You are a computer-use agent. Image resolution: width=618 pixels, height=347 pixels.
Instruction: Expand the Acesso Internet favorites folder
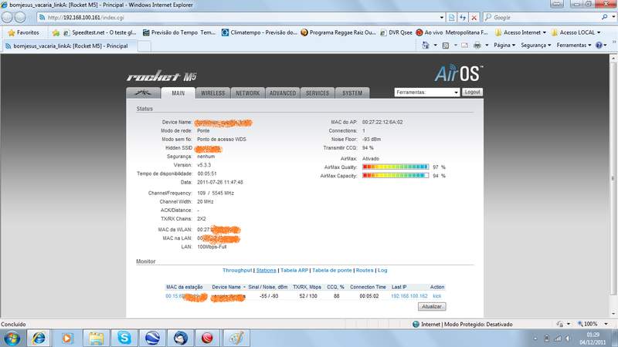pos(521,32)
